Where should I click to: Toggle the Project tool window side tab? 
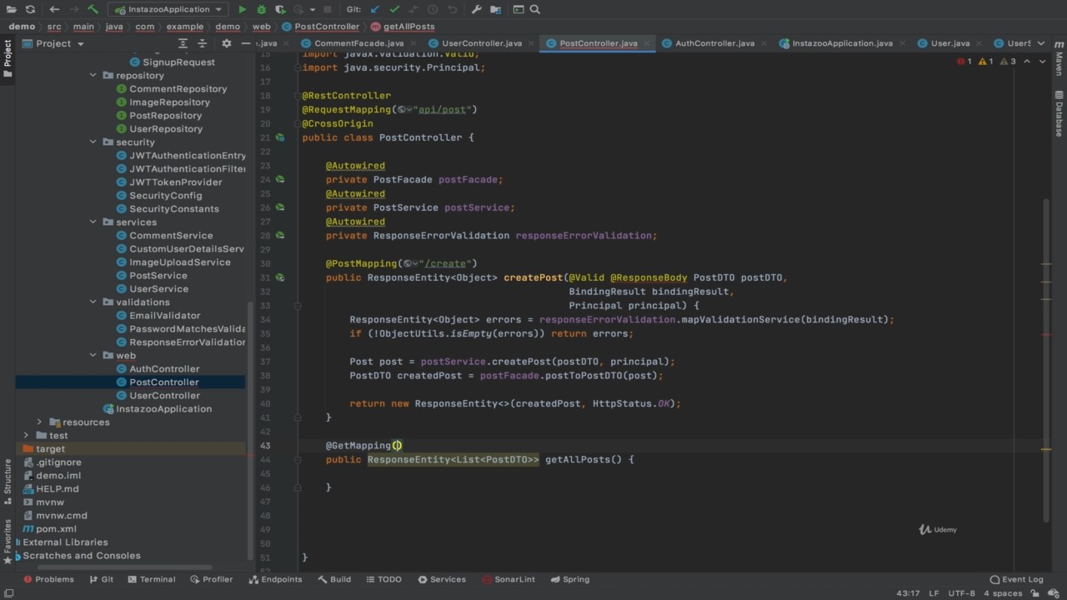click(x=8, y=58)
